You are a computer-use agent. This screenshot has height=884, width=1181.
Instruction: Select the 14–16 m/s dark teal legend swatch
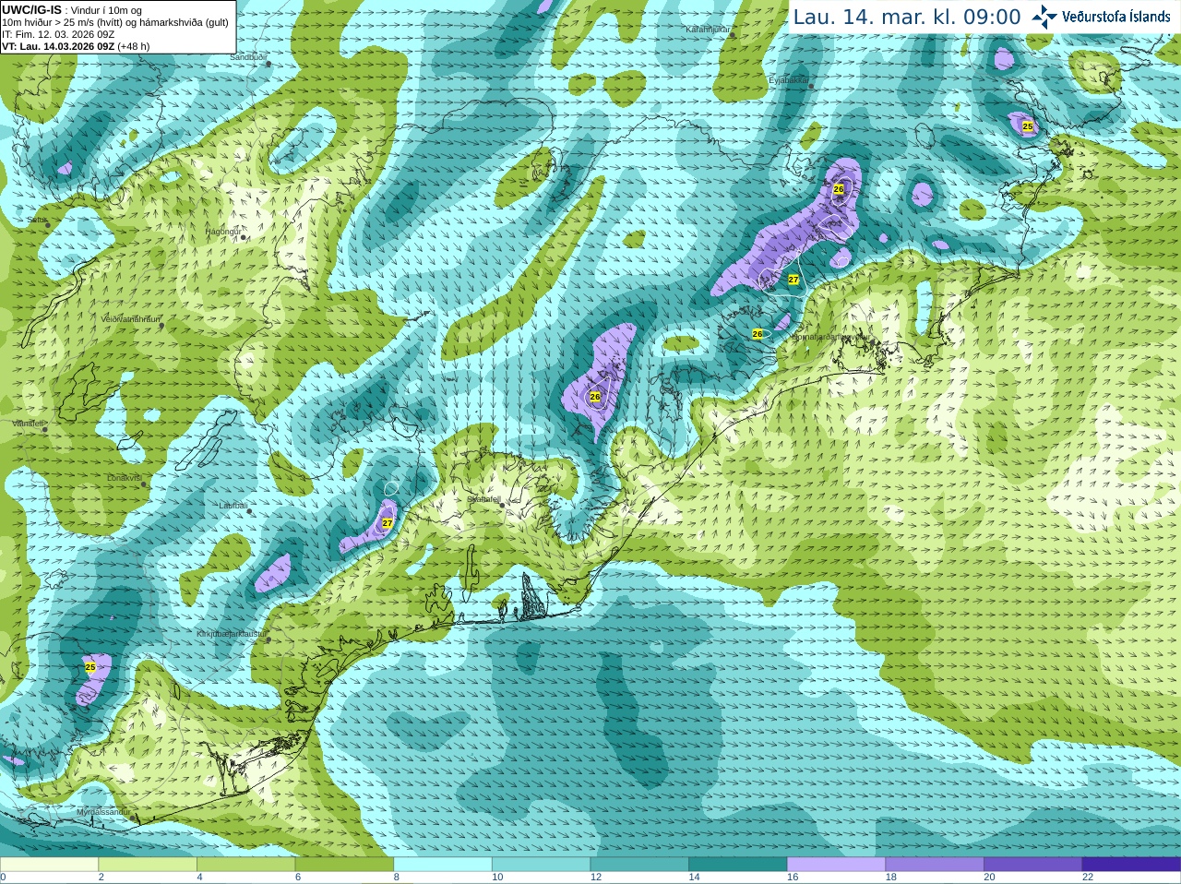[x=738, y=865]
